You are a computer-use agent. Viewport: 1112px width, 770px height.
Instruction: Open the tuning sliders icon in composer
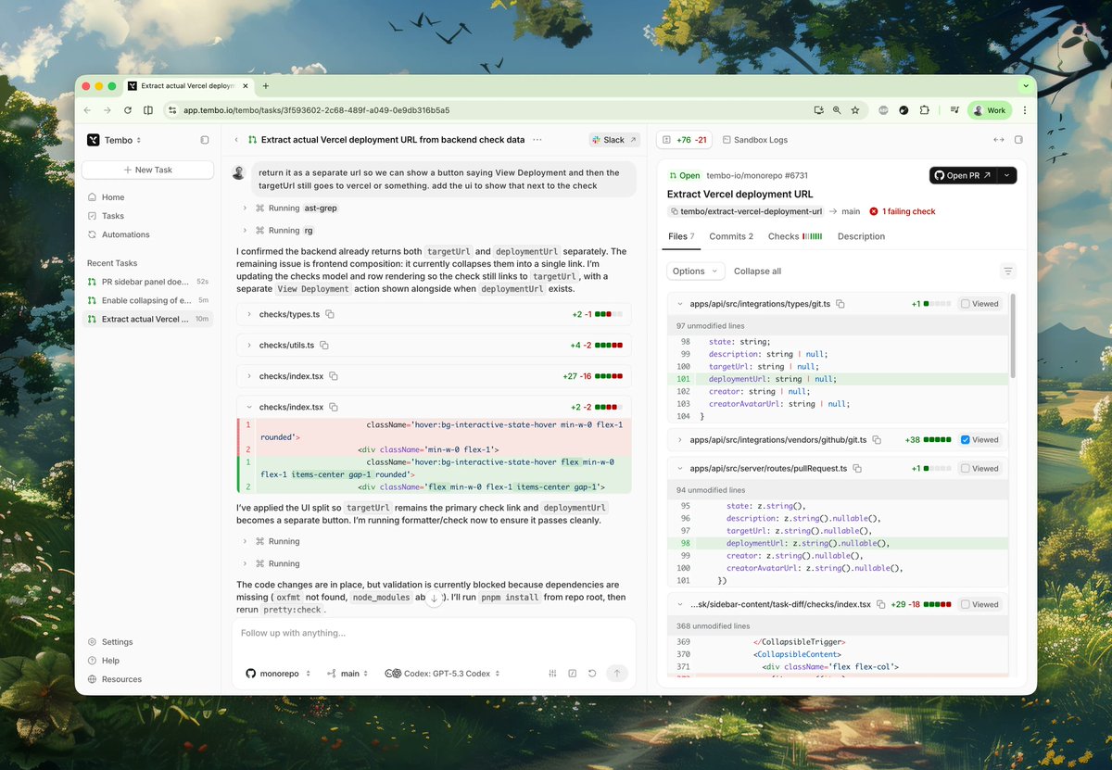pos(552,674)
